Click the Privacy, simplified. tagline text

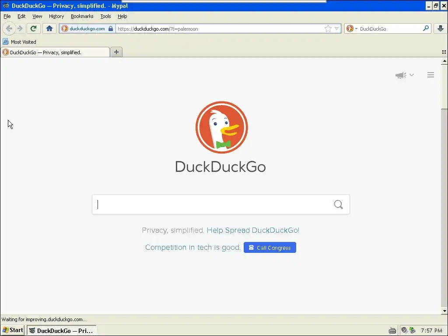click(173, 230)
